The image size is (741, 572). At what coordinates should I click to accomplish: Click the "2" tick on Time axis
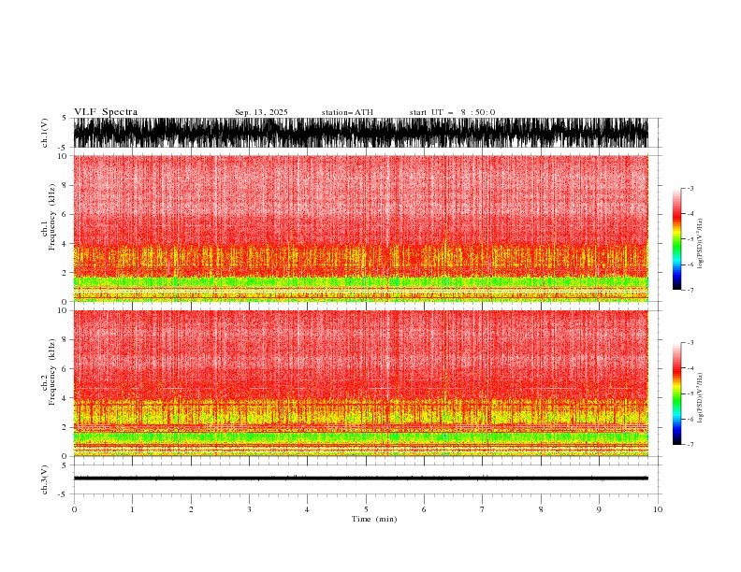coord(191,509)
